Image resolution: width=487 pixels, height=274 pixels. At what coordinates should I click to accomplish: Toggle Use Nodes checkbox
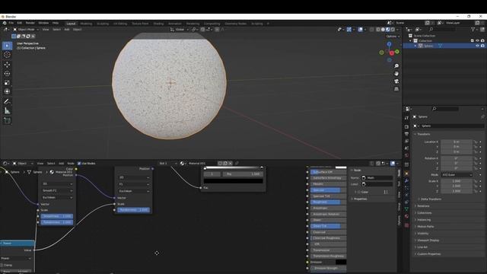(79, 164)
